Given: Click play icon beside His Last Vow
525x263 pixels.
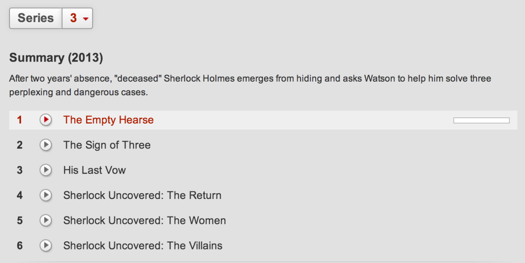Looking at the screenshot, I should 46,170.
